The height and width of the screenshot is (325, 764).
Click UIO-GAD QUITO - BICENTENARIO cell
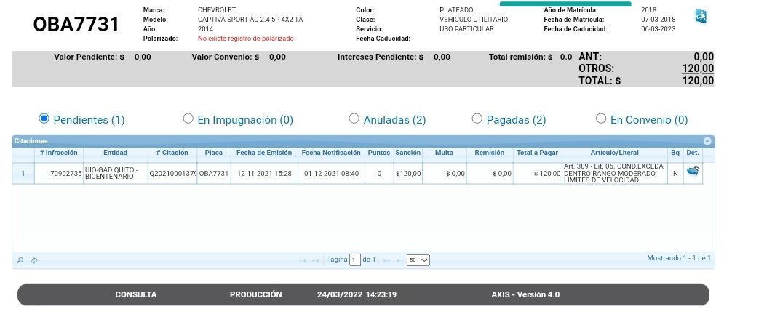coord(116,173)
